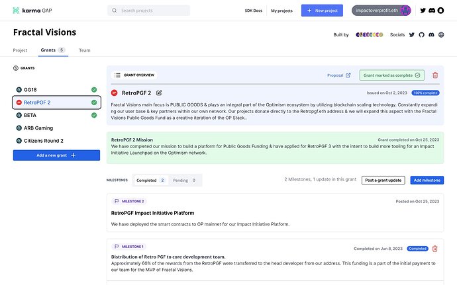Click Grant completed on Oct 25, 2023 text
This screenshot has height=285, width=457.
[409, 140]
